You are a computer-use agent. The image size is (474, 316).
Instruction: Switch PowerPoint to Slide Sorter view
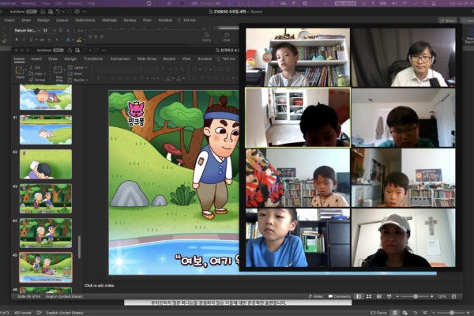[369, 296]
